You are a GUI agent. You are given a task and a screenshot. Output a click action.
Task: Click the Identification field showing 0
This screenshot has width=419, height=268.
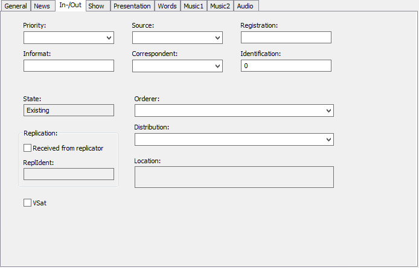(x=286, y=66)
